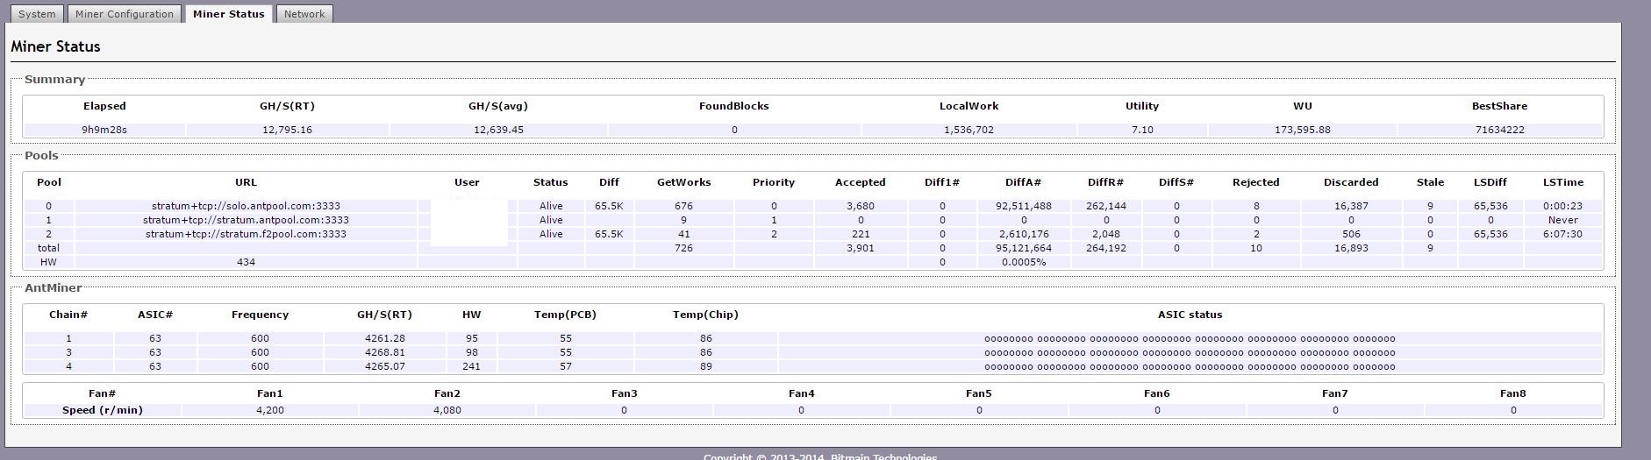Image resolution: width=1651 pixels, height=460 pixels.
Task: Click total Discarded value 16,893
Action: tap(1351, 248)
